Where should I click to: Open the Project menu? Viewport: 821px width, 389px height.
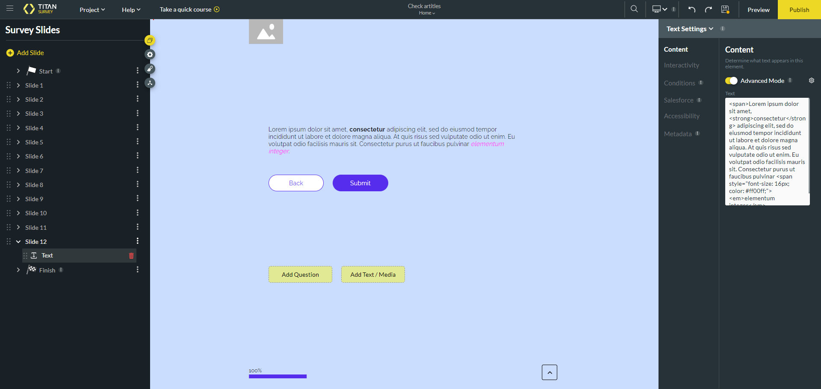tap(92, 10)
